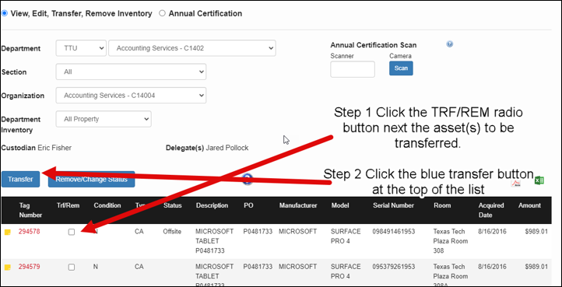Sort by Condition column header

pyautogui.click(x=107, y=205)
